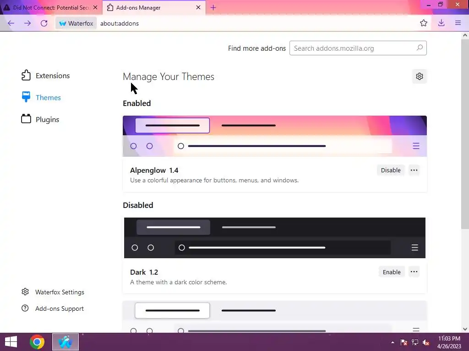Viewport: 469px width, 351px height.
Task: Open the Action Center flag icon
Action: pyautogui.click(x=404, y=342)
